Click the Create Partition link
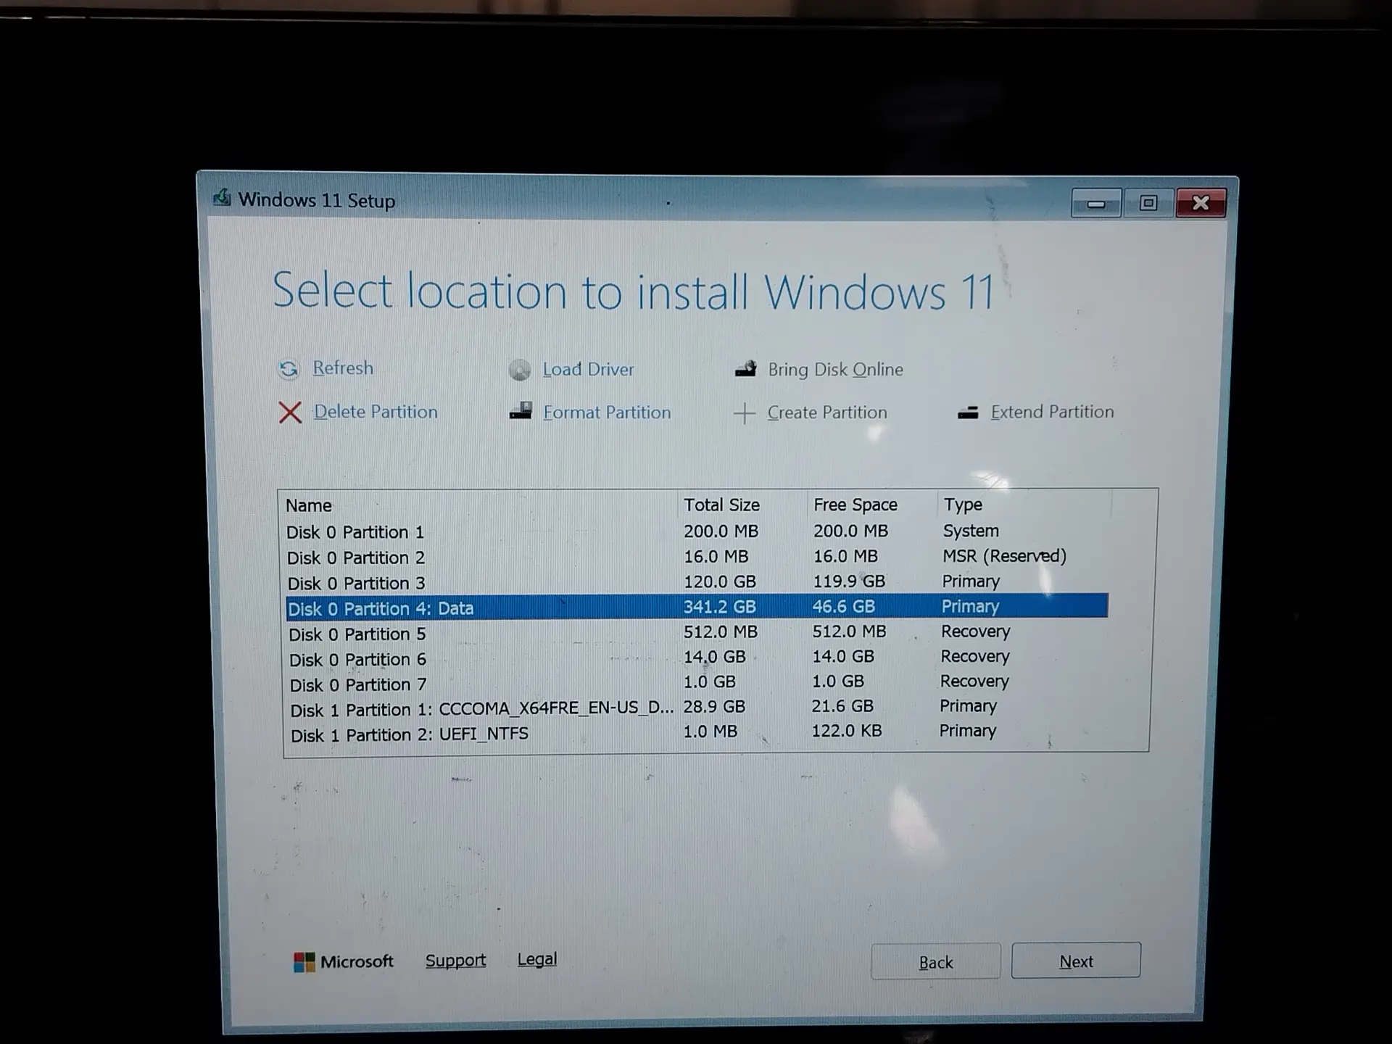 (827, 413)
